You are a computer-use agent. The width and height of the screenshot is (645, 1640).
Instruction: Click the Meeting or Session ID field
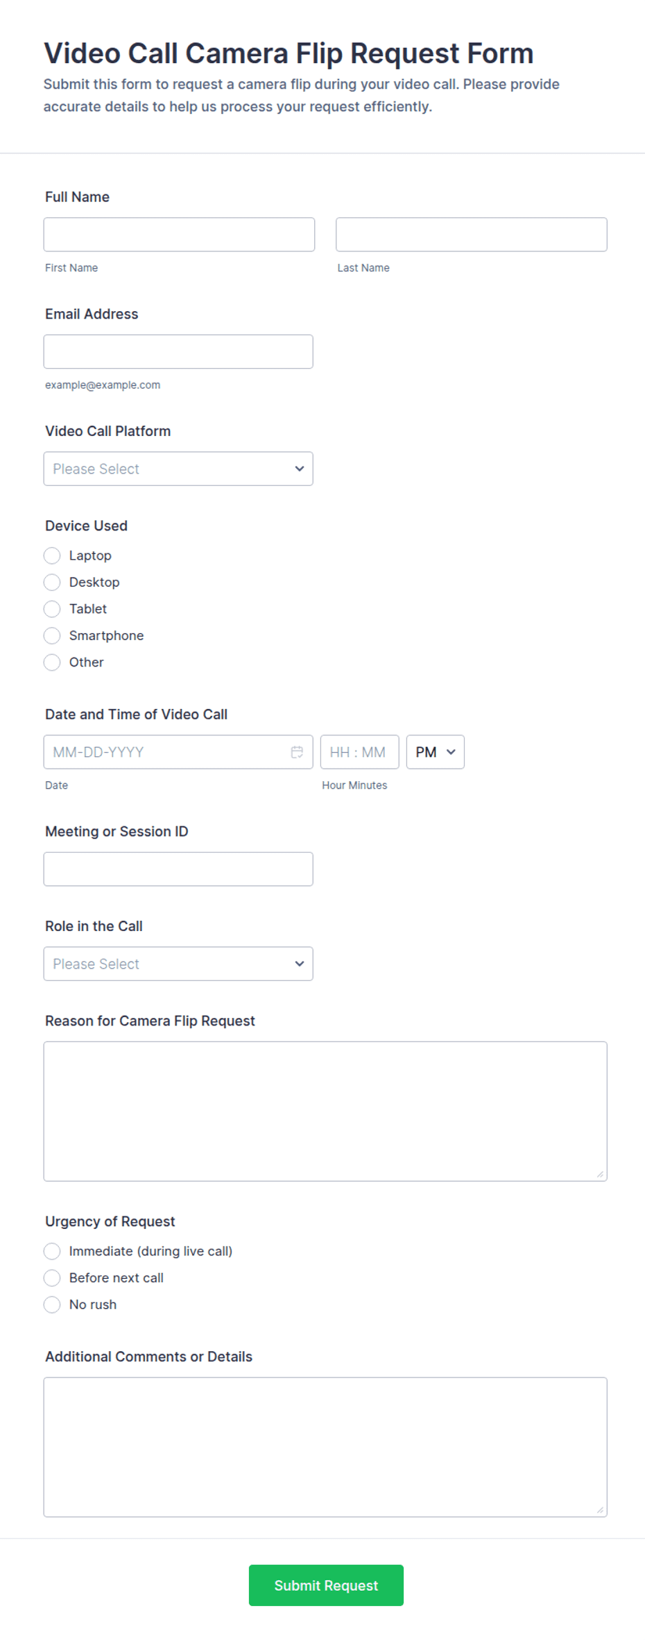click(x=178, y=869)
